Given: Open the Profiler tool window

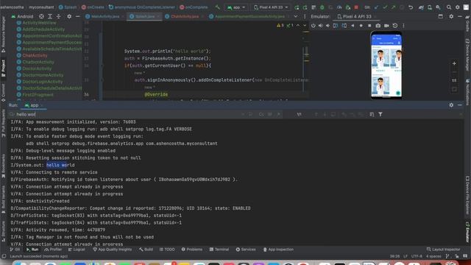Looking at the screenshot, I should (53, 250).
